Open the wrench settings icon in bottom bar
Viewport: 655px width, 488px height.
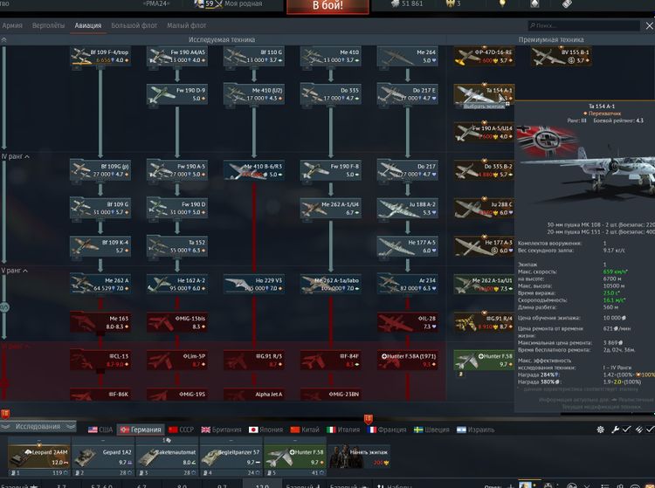[x=616, y=430]
